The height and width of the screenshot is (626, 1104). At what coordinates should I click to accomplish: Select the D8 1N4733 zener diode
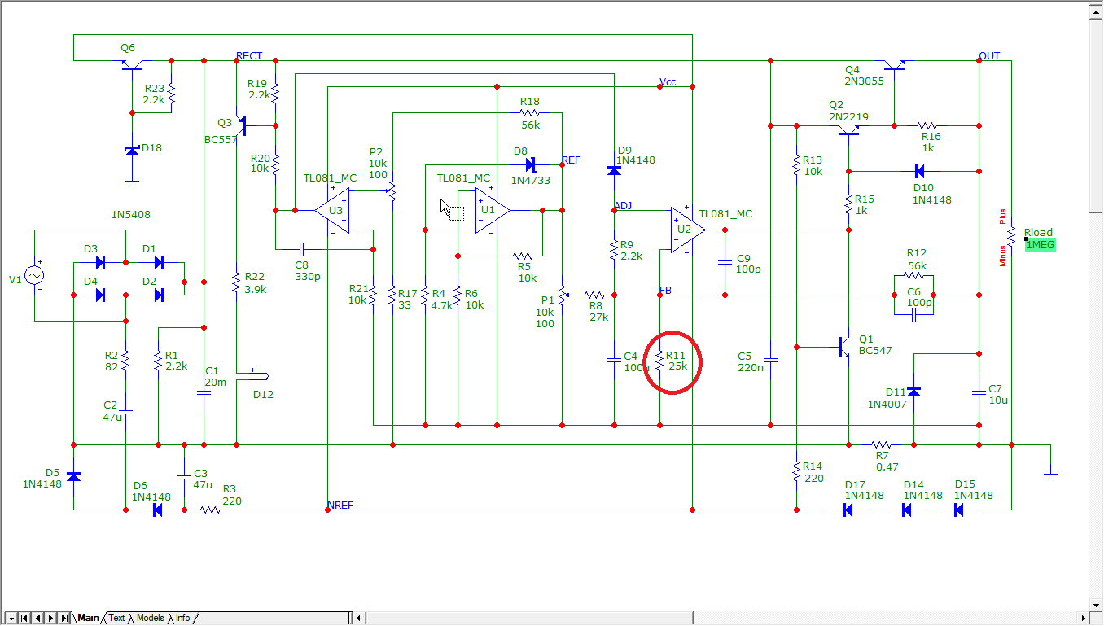click(530, 164)
